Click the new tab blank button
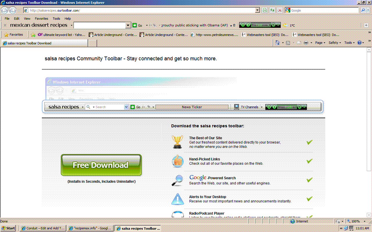Image resolution: width=372 pixels, height=232 pixels. pos(92,43)
